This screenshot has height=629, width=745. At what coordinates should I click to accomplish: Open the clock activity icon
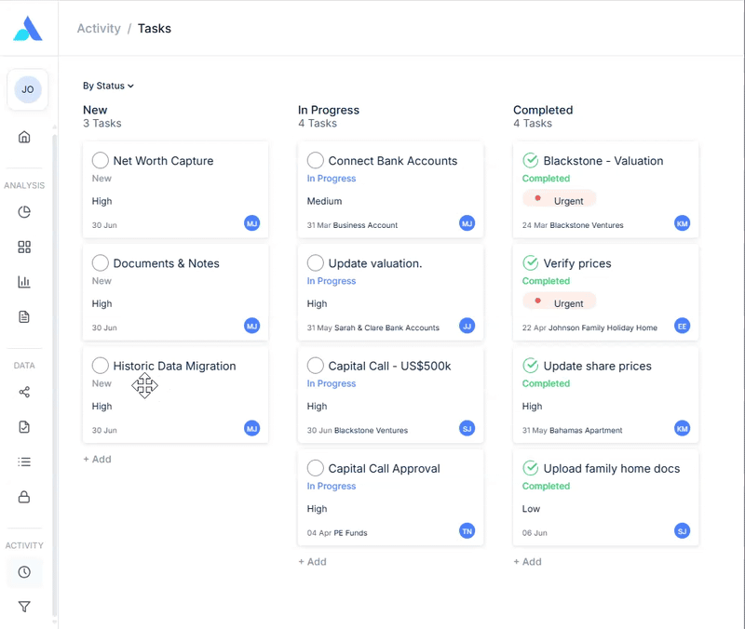tap(24, 572)
